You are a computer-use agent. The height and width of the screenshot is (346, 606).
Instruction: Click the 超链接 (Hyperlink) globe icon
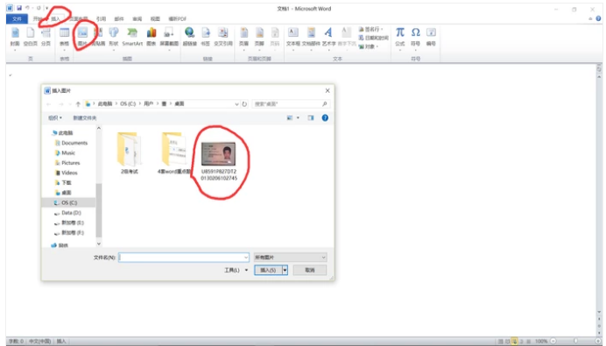click(x=189, y=37)
